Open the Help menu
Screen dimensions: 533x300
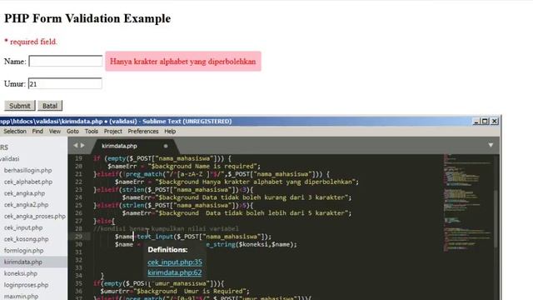(170, 132)
